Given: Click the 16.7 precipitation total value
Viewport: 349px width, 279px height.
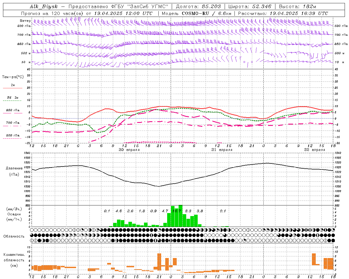Looking at the screenshot, I should coord(177,211).
